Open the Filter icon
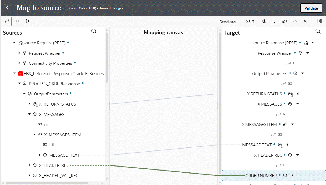This screenshot has width=326, height=185. [x=275, y=21]
